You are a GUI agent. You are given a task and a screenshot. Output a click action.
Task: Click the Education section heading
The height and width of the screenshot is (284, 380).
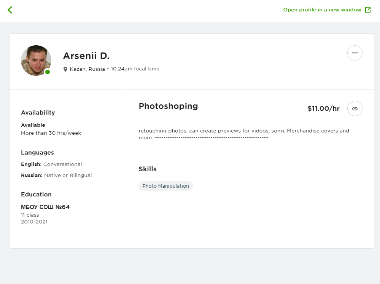37,195
